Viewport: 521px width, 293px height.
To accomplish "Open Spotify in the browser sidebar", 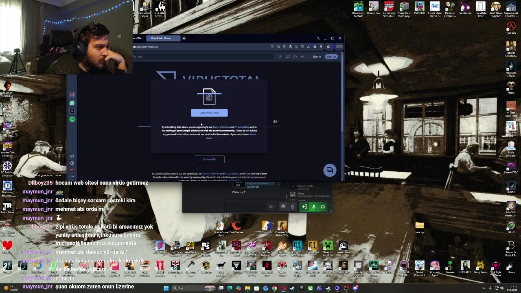I will point(72,119).
